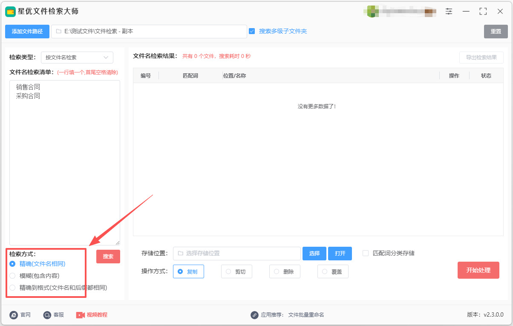Click into the 文件名检索清单 text area
This screenshot has width=513, height=326.
[65, 163]
